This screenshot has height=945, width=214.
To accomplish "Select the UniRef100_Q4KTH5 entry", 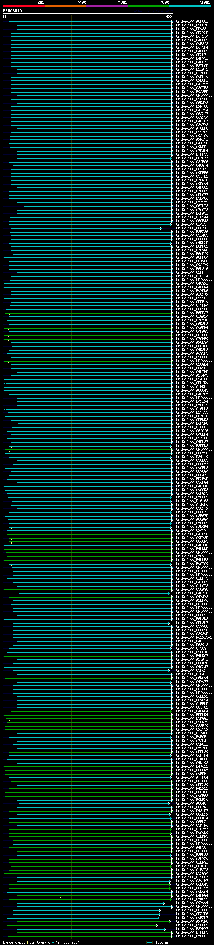I will (192, 372).
